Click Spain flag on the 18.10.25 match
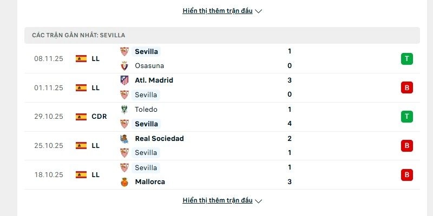 pos(81,175)
